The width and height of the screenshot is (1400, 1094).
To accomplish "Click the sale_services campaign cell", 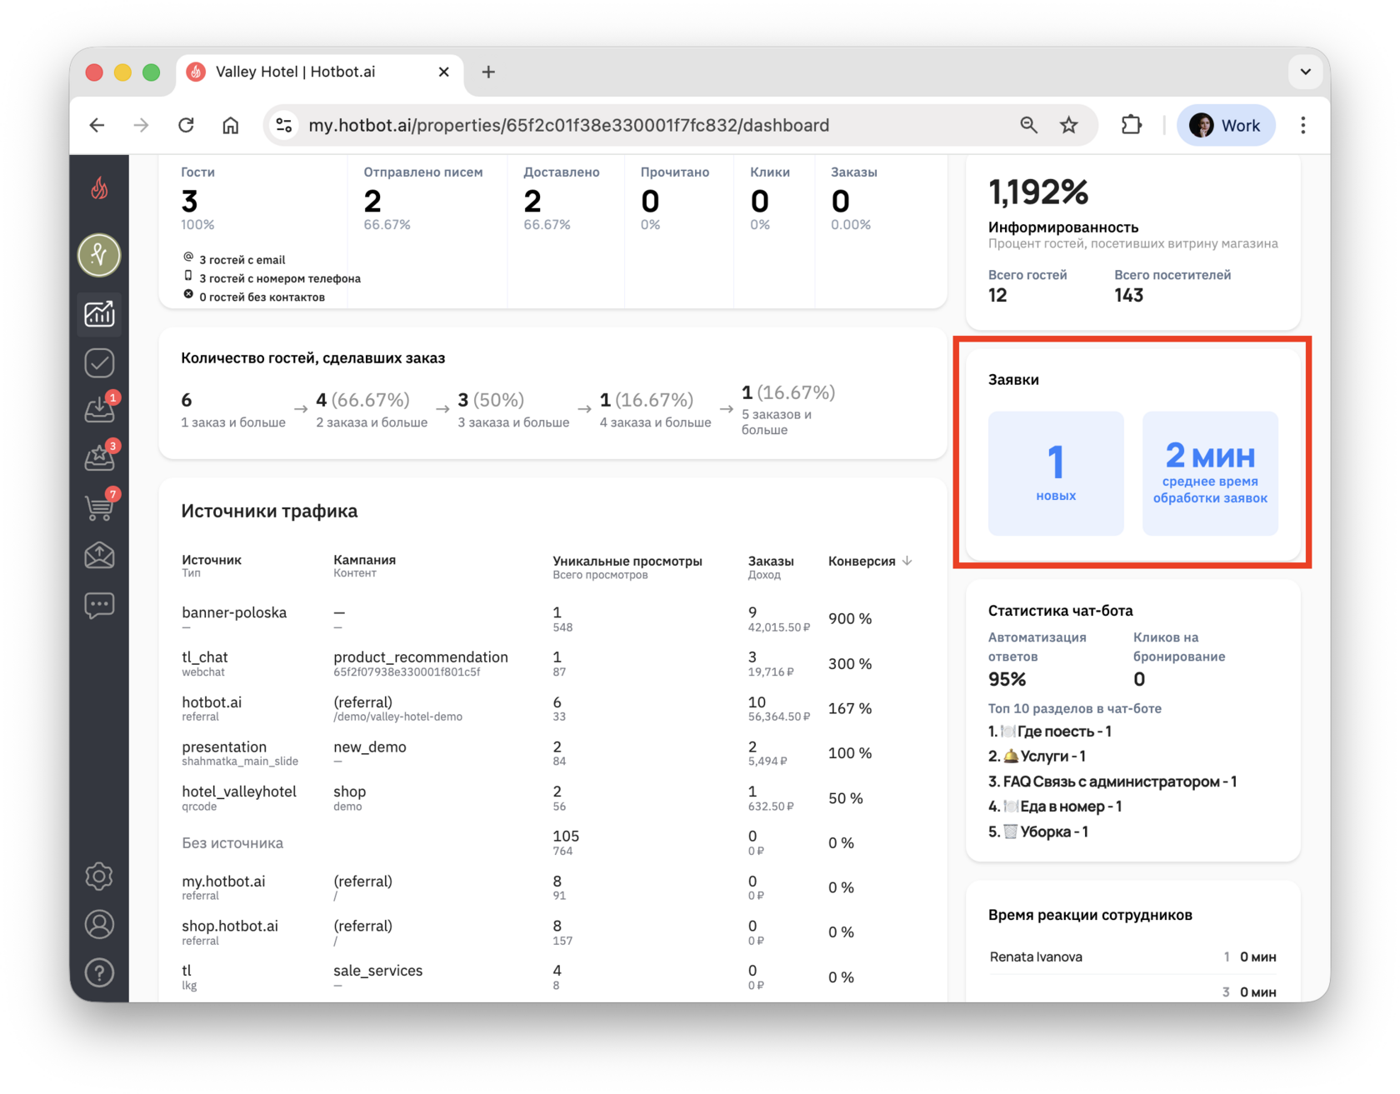I will click(378, 971).
